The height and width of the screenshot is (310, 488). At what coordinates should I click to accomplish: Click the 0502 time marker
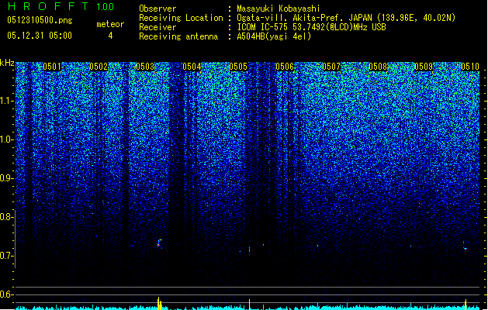click(x=99, y=67)
